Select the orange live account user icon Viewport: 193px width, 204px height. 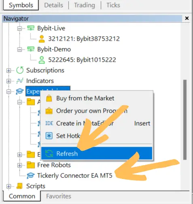click(x=42, y=39)
